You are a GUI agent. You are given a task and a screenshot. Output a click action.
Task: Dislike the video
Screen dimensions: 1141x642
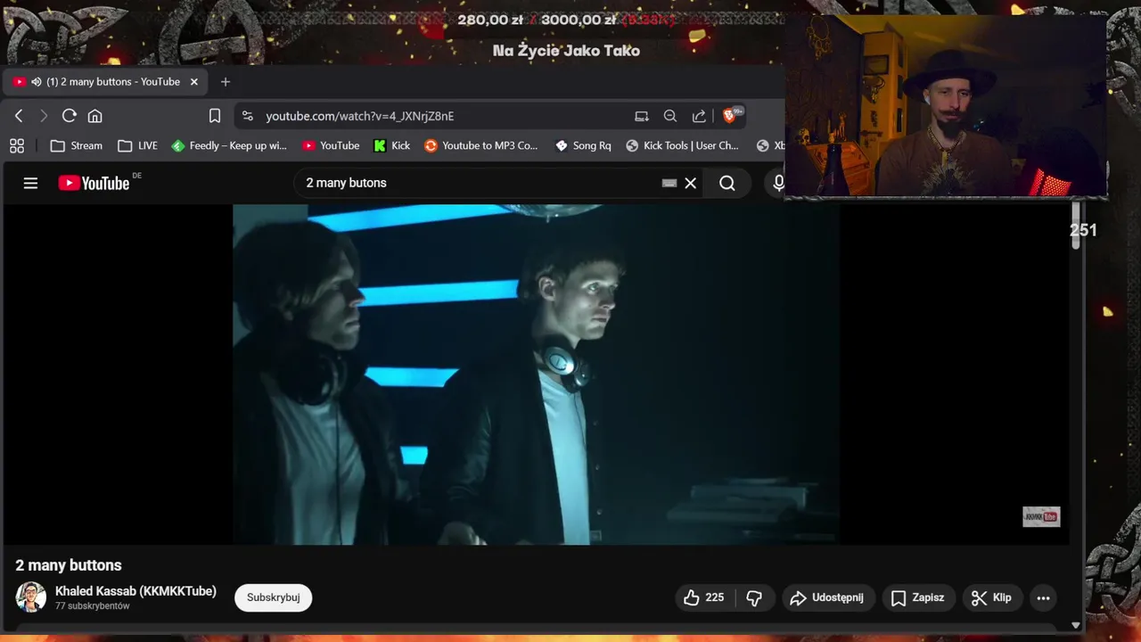point(754,597)
